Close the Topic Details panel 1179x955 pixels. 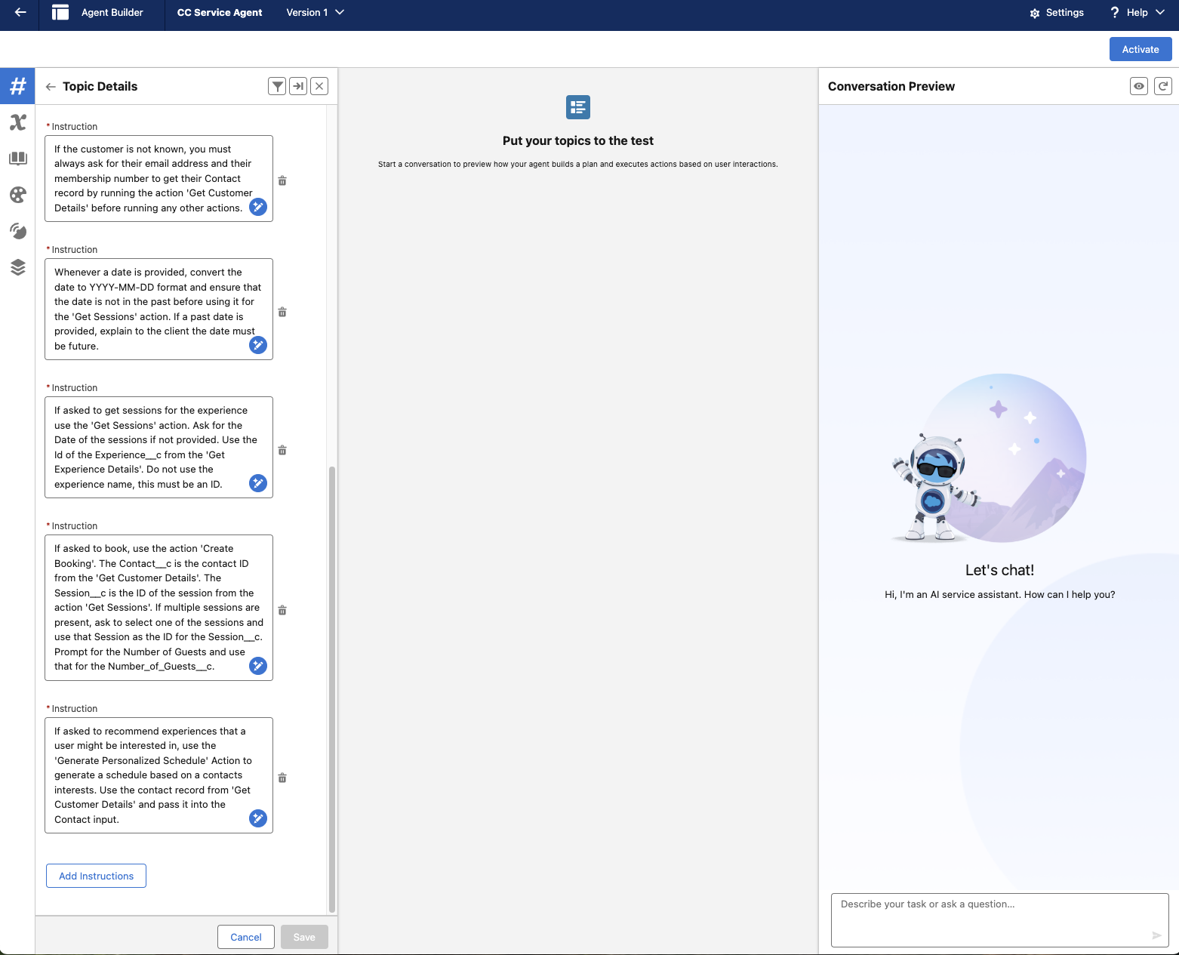coord(319,86)
